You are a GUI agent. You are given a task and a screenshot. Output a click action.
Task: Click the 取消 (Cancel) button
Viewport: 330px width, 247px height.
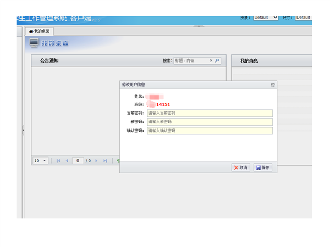[241, 167]
